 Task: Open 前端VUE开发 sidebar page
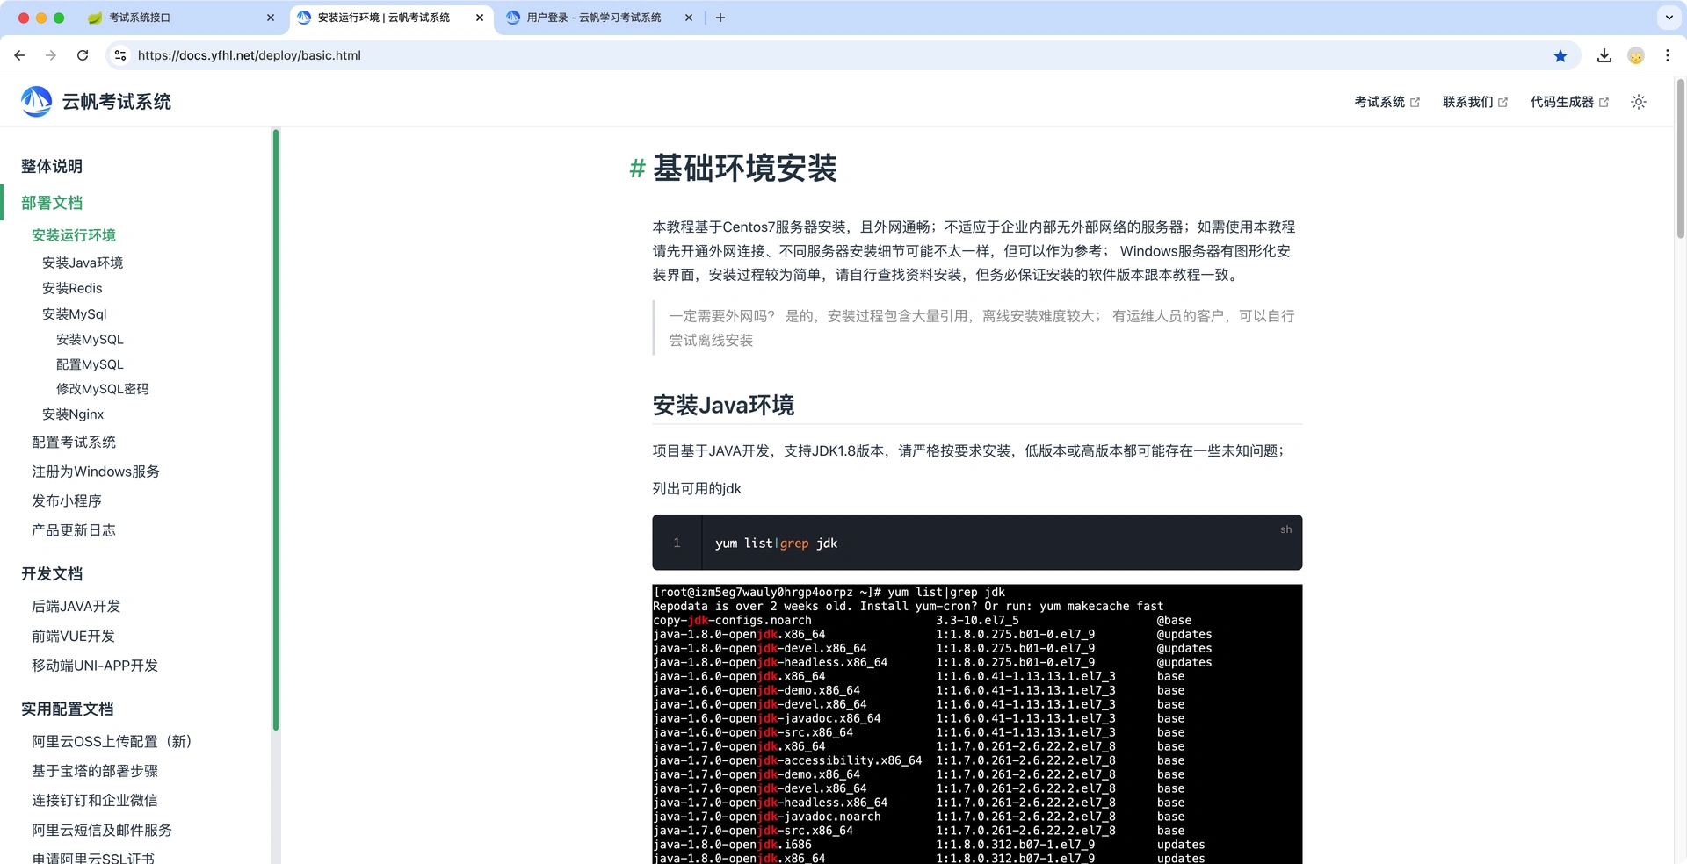pos(74,637)
